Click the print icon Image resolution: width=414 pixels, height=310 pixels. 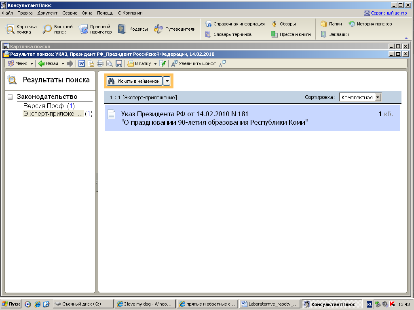[x=100, y=63]
